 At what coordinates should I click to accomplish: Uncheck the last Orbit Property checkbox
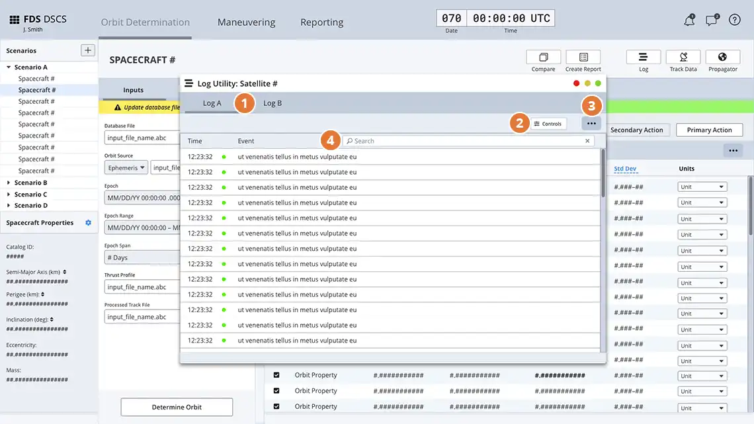coord(276,407)
